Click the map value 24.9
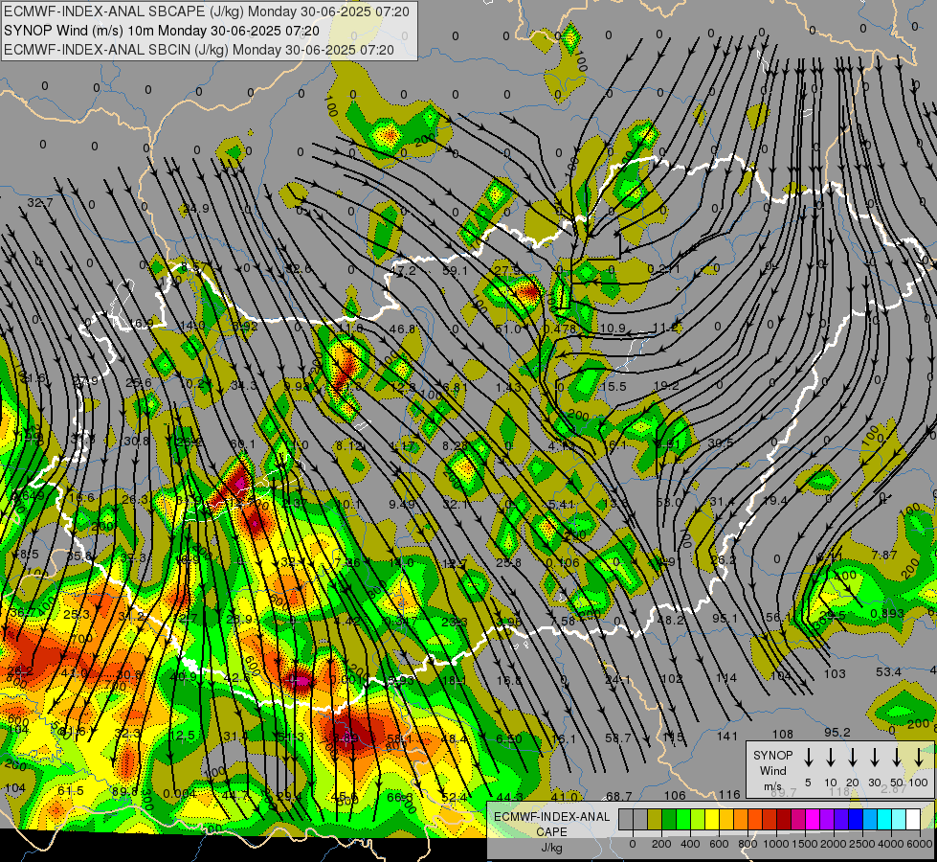Image resolution: width=937 pixels, height=862 pixels. point(196,208)
